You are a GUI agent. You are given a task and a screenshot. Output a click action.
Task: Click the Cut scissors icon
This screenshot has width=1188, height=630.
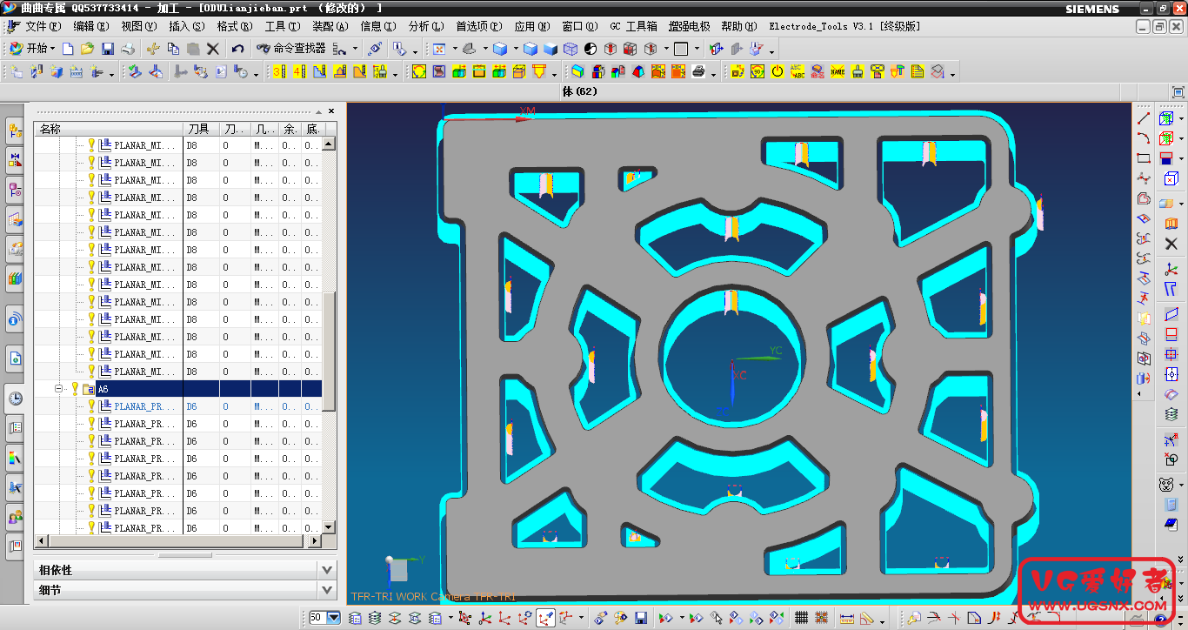click(154, 49)
